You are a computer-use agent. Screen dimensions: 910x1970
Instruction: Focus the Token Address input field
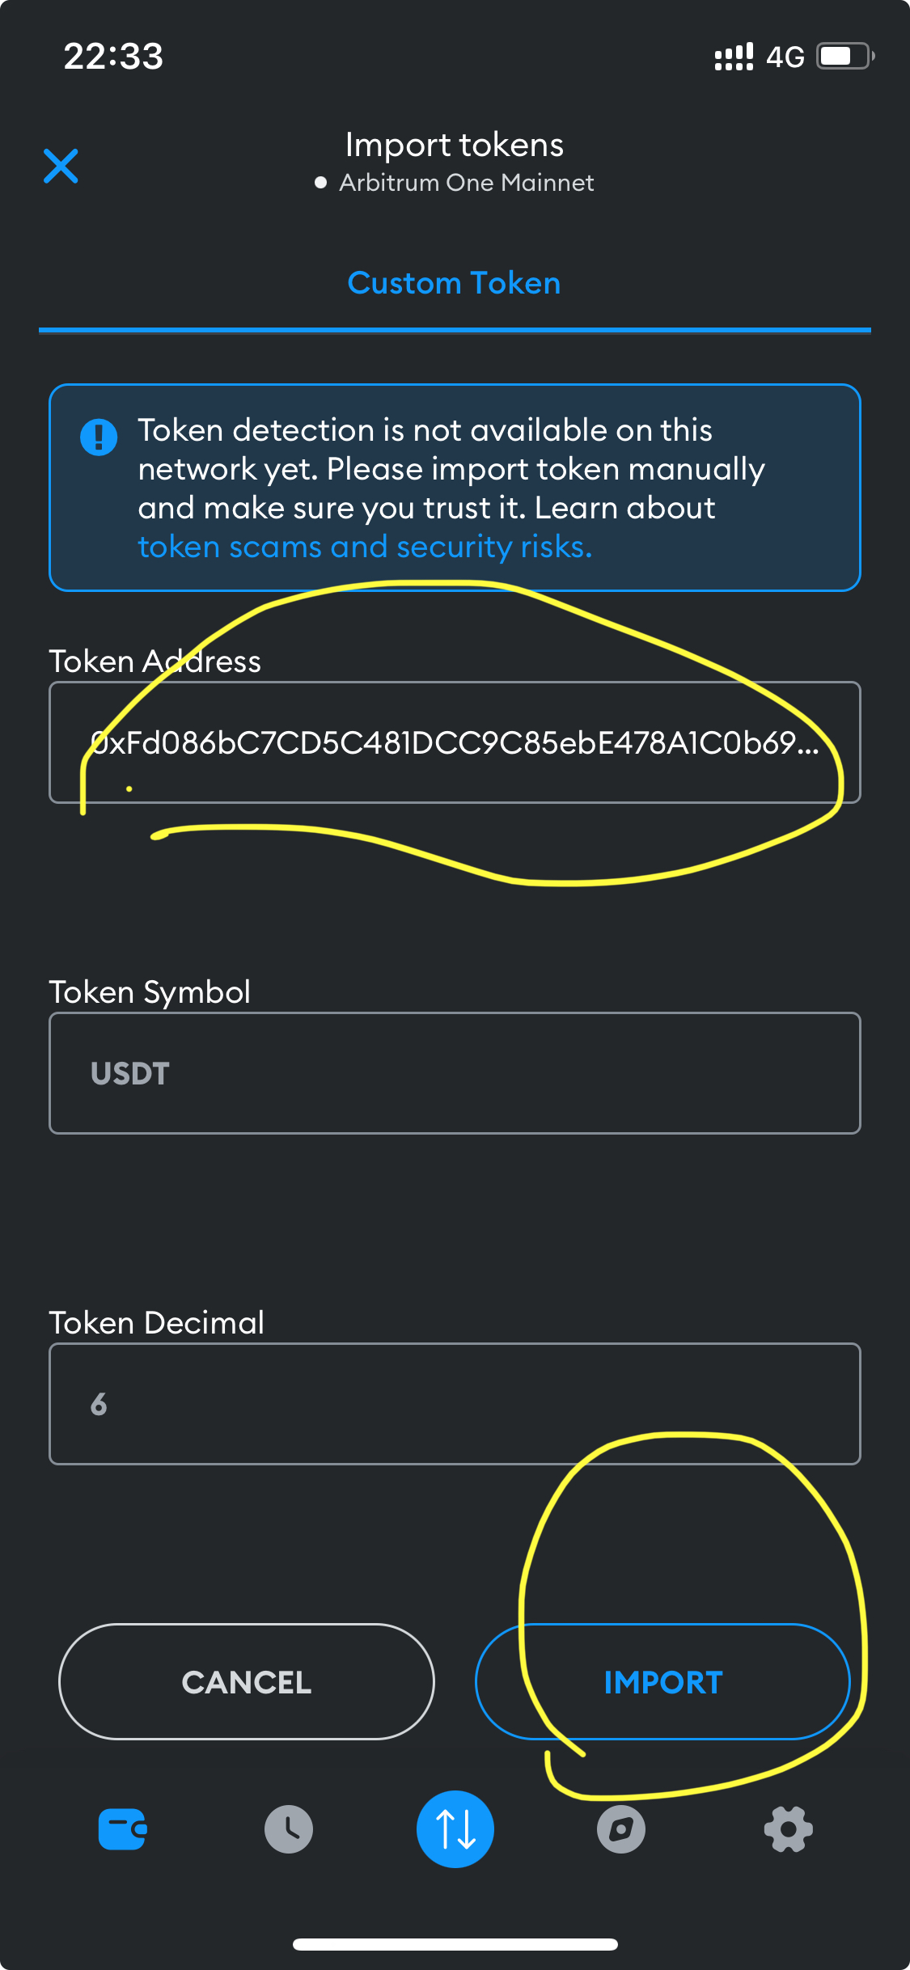pyautogui.click(x=454, y=742)
